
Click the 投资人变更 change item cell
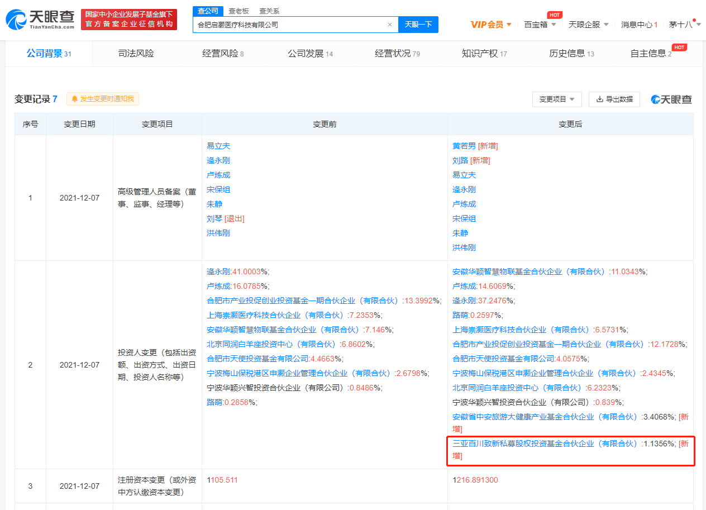click(x=158, y=365)
